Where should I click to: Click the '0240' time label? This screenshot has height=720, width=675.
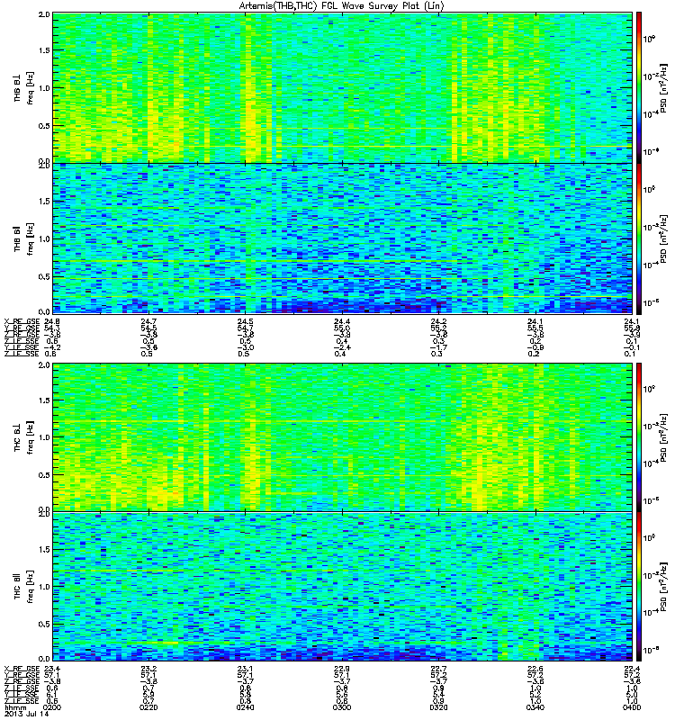click(x=245, y=707)
